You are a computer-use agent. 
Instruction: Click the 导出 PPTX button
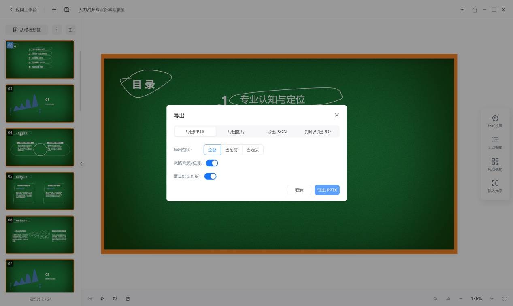point(327,190)
